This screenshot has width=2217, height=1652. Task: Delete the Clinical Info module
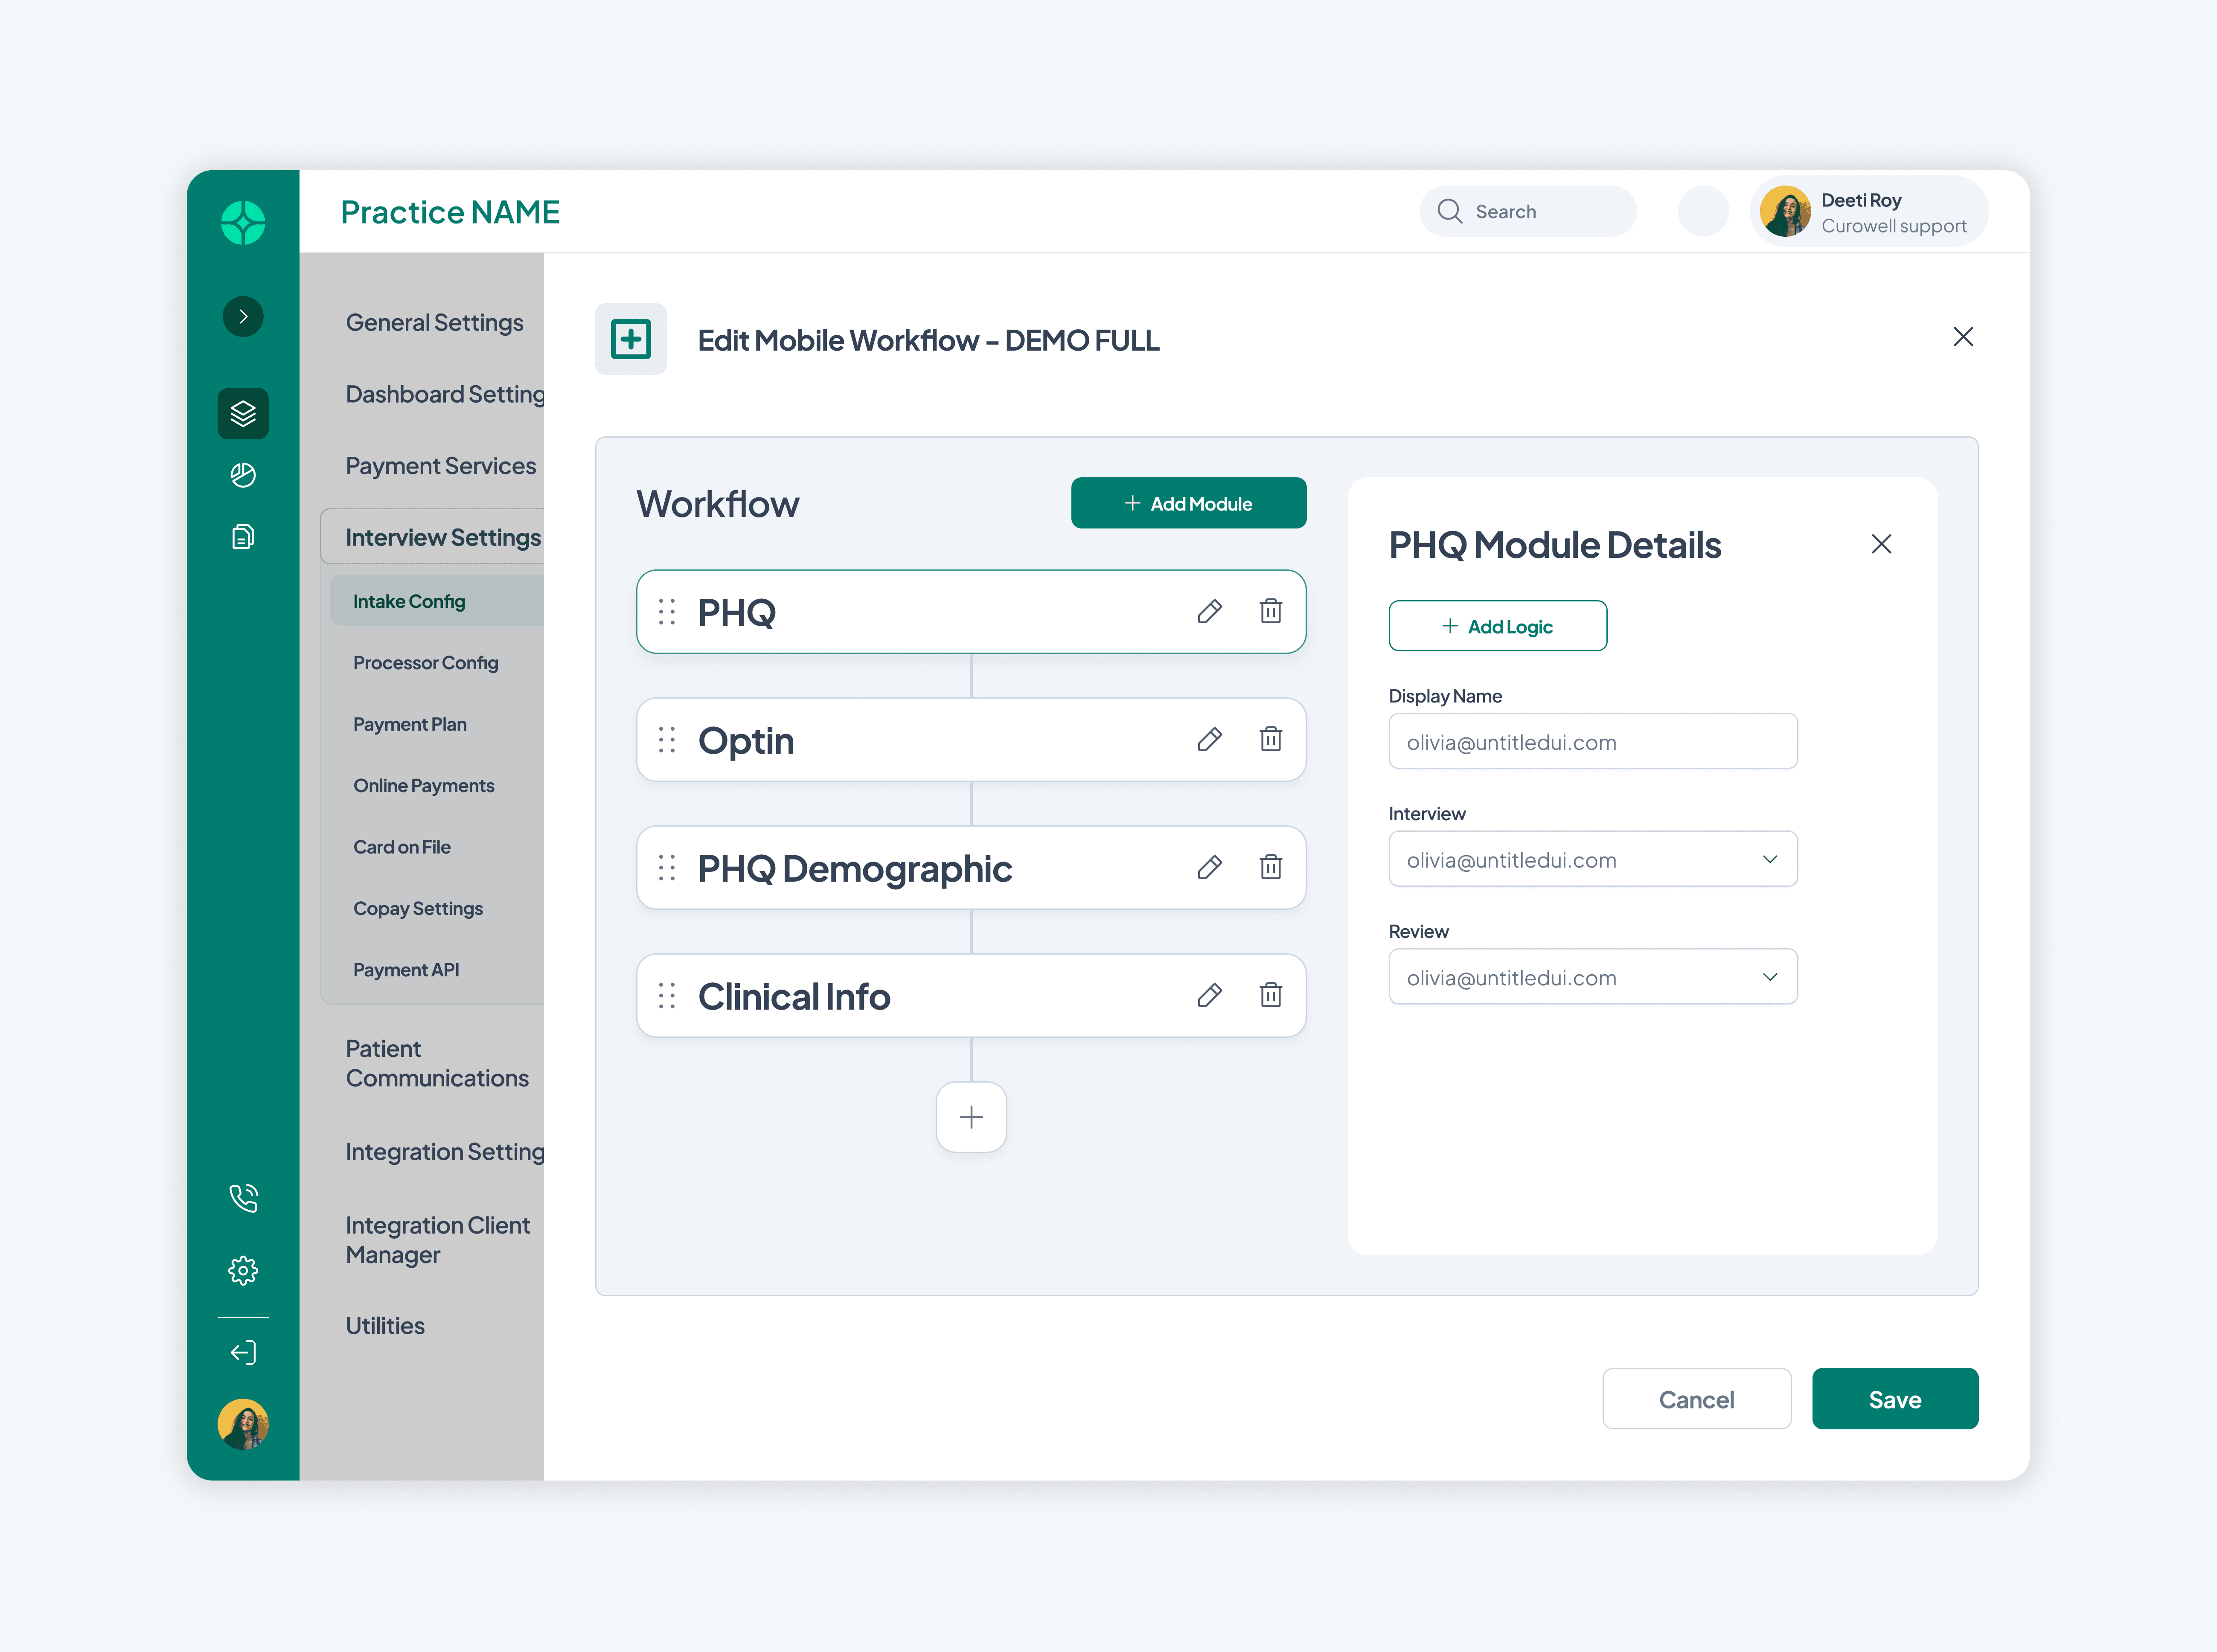click(1270, 995)
